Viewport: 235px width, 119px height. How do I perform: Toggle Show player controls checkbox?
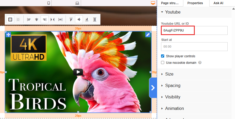click(x=163, y=56)
